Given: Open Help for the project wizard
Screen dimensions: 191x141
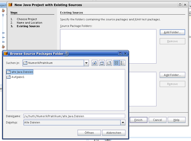Looking at the screenshot, I should coord(176,120).
